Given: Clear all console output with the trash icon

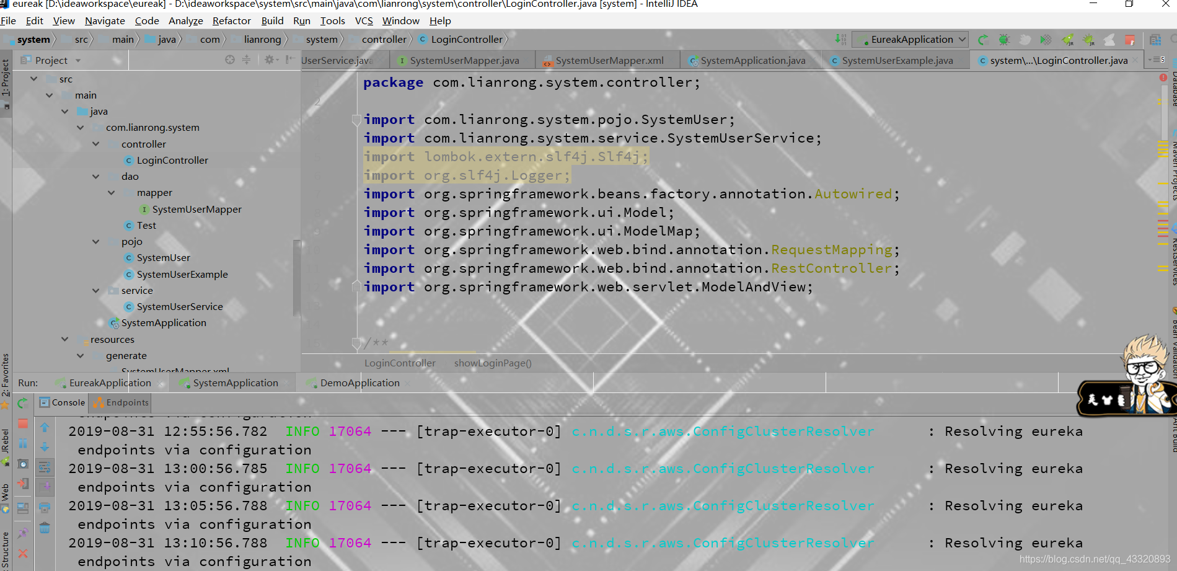Looking at the screenshot, I should tap(45, 528).
